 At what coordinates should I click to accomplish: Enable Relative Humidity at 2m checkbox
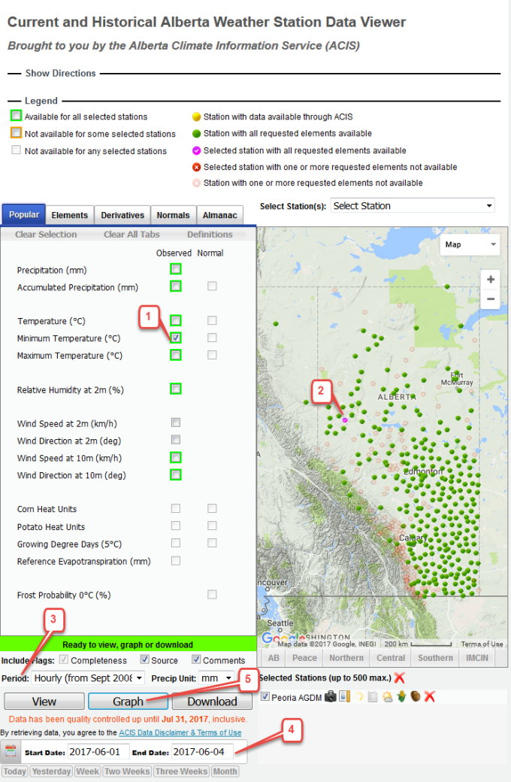click(176, 389)
